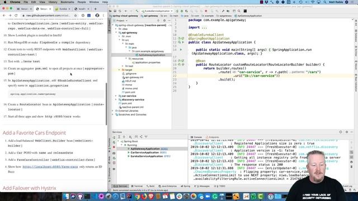Open a new Chrome tab with plus
Image resolution: width=358 pixels, height=201 pixels.
click(x=96, y=9)
